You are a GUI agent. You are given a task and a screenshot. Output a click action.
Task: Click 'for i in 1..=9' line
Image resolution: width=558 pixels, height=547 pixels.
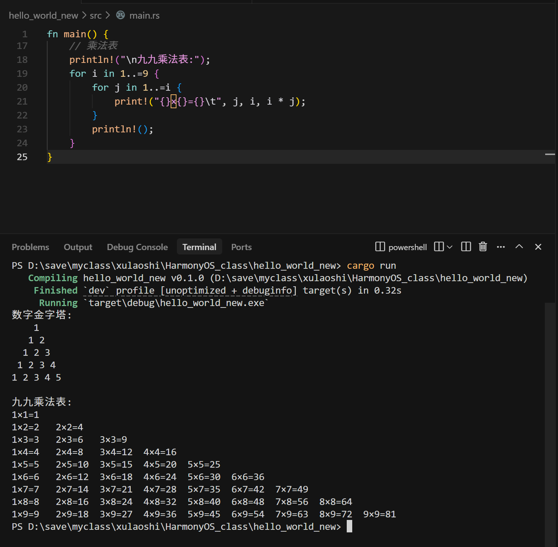pyautogui.click(x=114, y=73)
